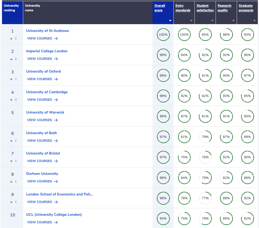
Task: Open Durham University page
Action: [x=42, y=174]
